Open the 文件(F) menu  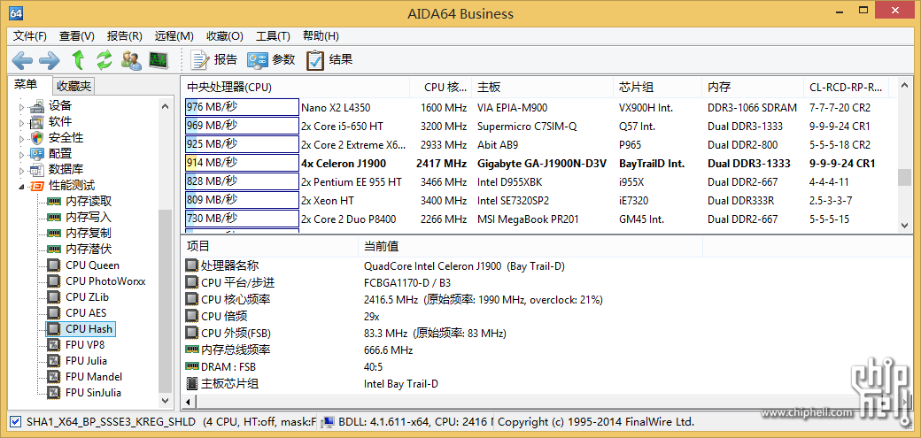point(30,35)
